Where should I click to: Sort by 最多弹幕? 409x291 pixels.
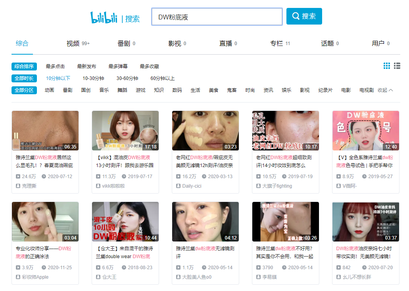118,67
